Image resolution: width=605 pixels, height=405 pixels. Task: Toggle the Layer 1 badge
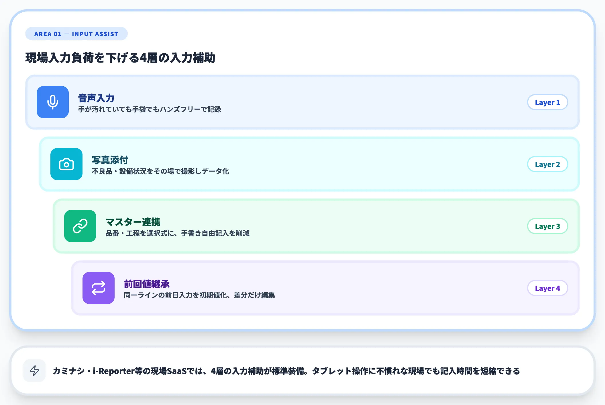pos(547,102)
